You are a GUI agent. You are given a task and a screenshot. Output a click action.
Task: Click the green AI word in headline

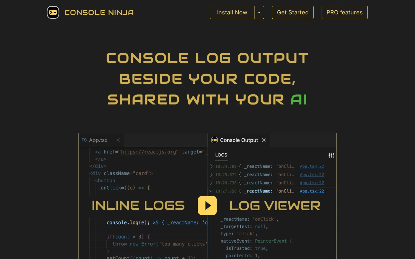[x=299, y=100]
